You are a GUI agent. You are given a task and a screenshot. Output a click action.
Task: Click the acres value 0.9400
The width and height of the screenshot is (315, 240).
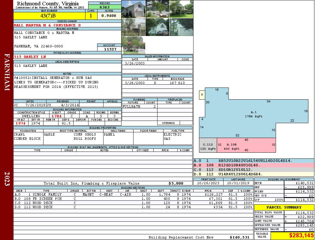tap(109, 16)
